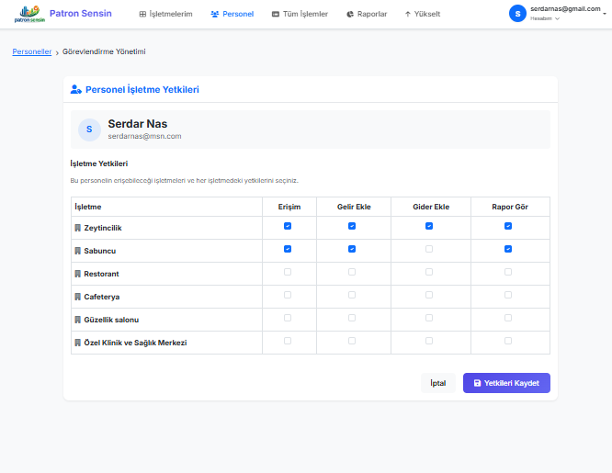Enable Gelir Ekle for Cafeterya
This screenshot has height=473, width=612.
pos(352,295)
